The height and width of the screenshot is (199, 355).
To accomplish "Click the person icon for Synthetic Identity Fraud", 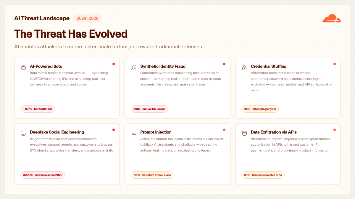I will [x=134, y=68].
